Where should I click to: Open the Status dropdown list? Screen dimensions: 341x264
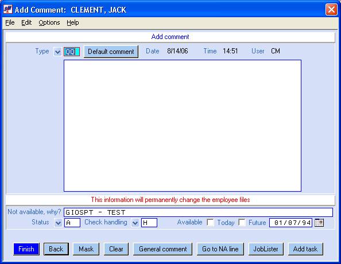pyautogui.click(x=58, y=223)
